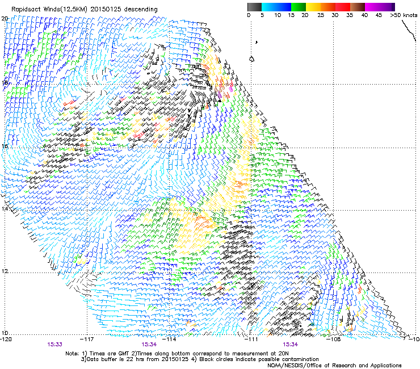The image size is (420, 369).
Task: Click the longitude axis label "-114"
Action: (x=170, y=339)
